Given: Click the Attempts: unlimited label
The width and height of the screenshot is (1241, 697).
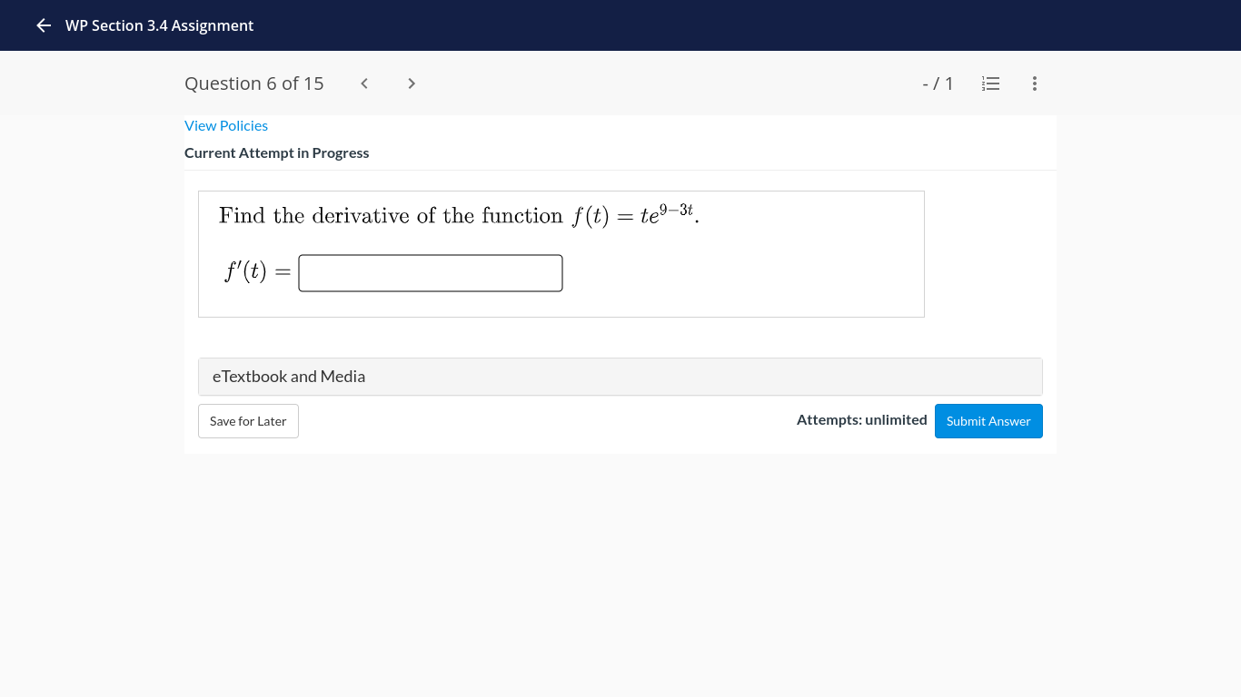Looking at the screenshot, I should pos(861,419).
